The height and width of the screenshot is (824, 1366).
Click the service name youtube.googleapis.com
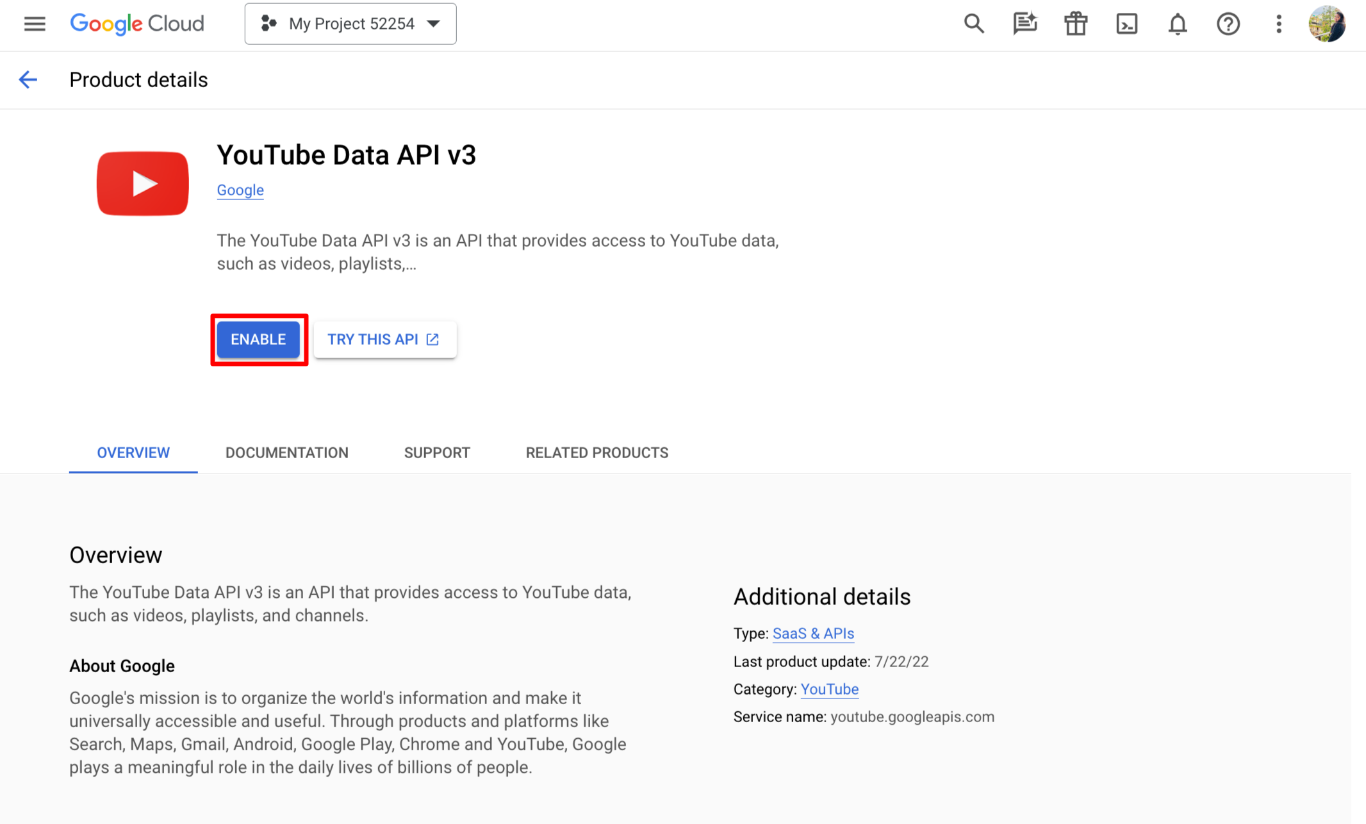[912, 717]
